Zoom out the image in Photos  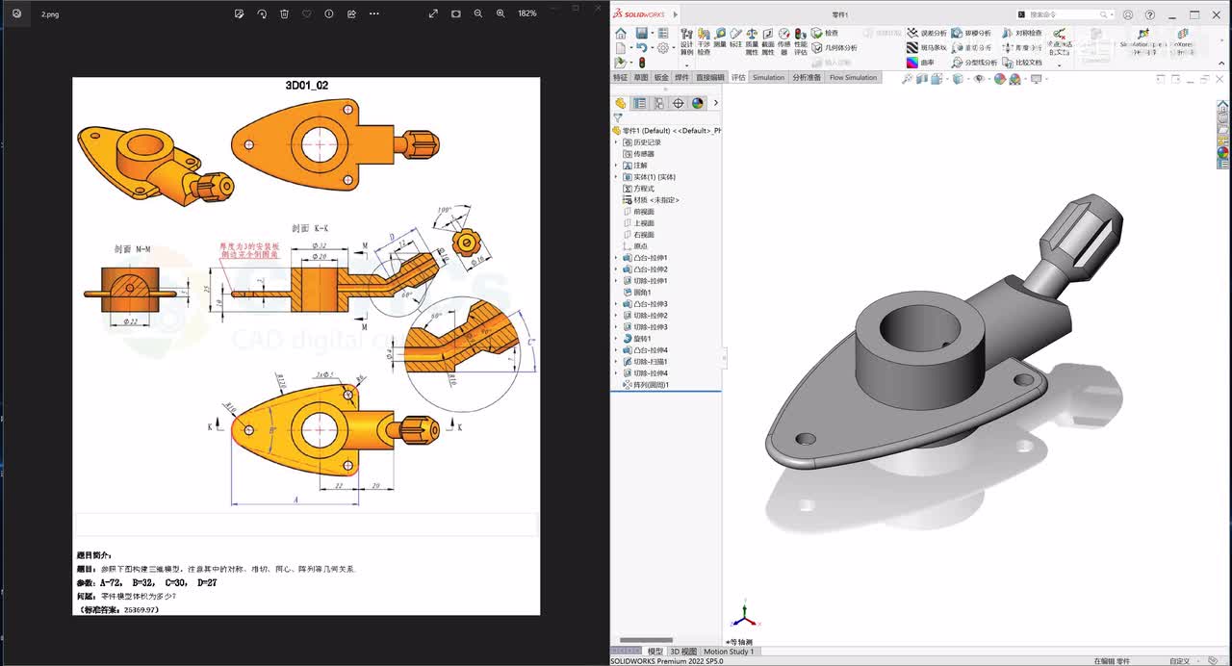click(x=478, y=13)
